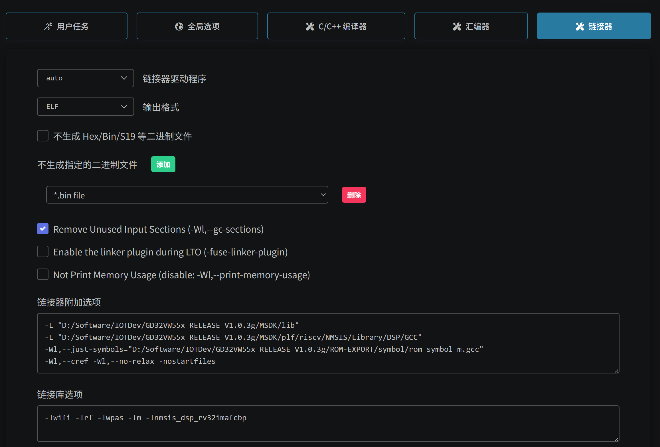Click the -Wl,--cref -Wl,--no-relax -nostartfiles line
This screenshot has width=660, height=447.
[x=130, y=361]
